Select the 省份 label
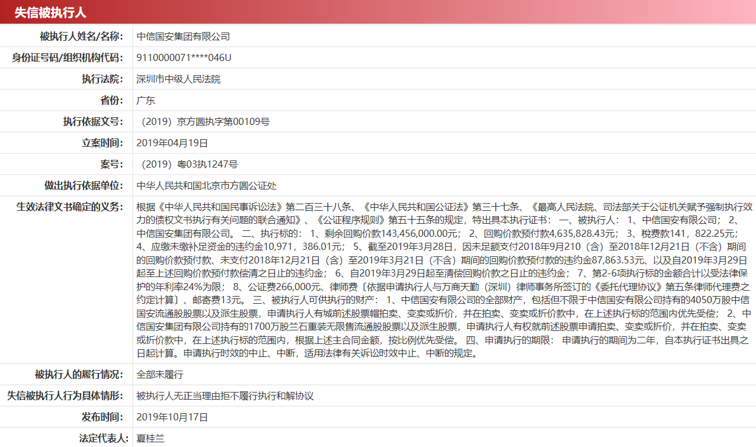The width and height of the screenshot is (756, 447). coord(112,100)
